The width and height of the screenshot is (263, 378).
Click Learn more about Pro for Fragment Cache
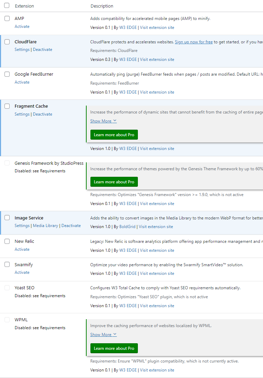(x=114, y=135)
